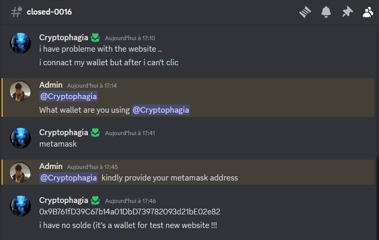Click Cryptophagia's avatar on metamask message
379x240 pixels.
tap(20, 138)
